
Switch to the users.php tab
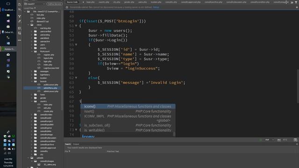[x=142, y=2]
